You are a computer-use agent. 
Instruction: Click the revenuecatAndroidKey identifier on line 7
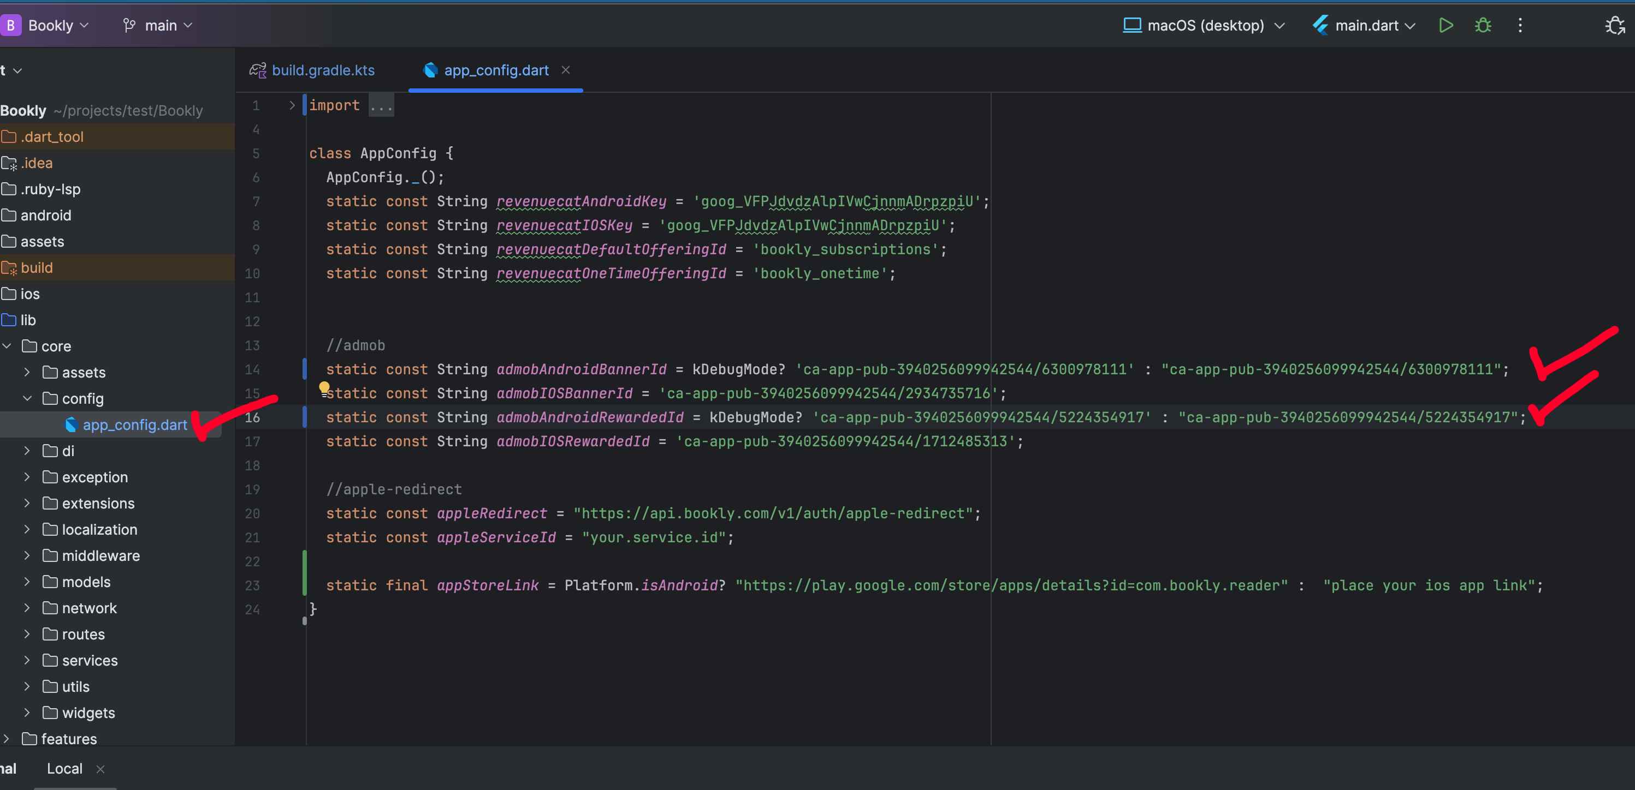pos(582,202)
